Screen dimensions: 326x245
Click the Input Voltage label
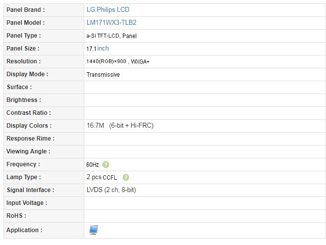coord(27,203)
